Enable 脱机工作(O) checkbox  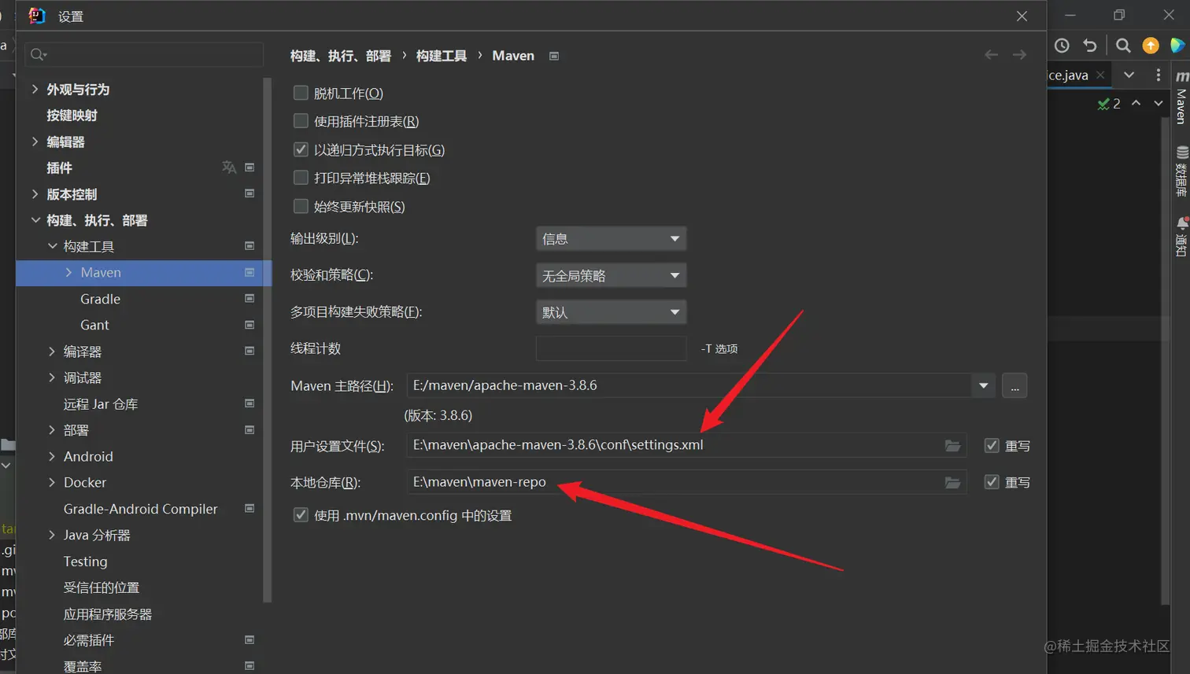pyautogui.click(x=301, y=93)
